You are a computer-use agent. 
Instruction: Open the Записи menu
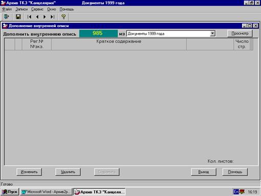click(x=21, y=9)
